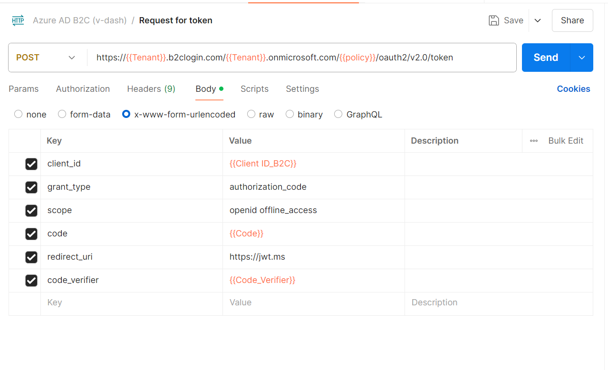The height and width of the screenshot is (370, 608).
Task: Click the code key cell
Action: (132, 234)
